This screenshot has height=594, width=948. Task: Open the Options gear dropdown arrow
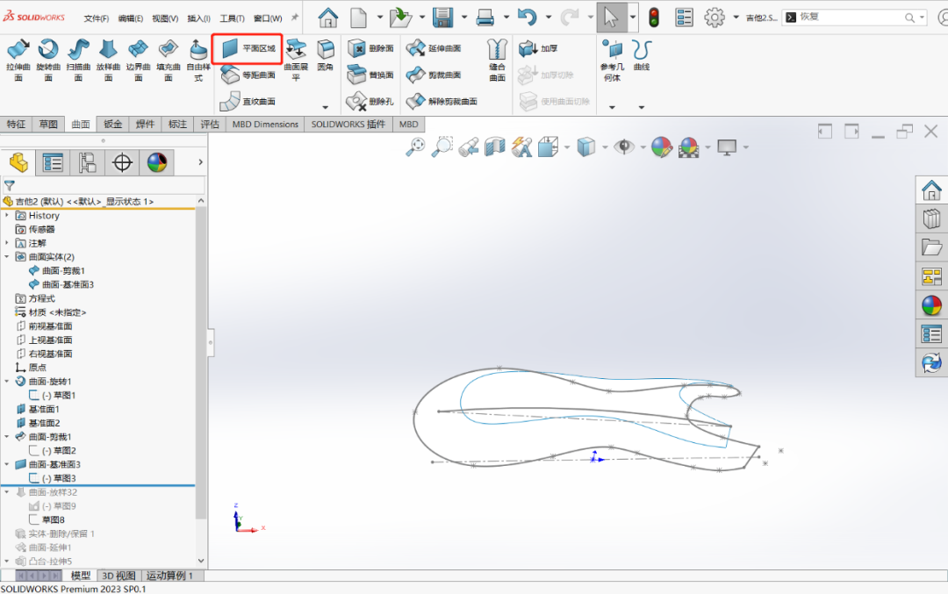(x=736, y=18)
